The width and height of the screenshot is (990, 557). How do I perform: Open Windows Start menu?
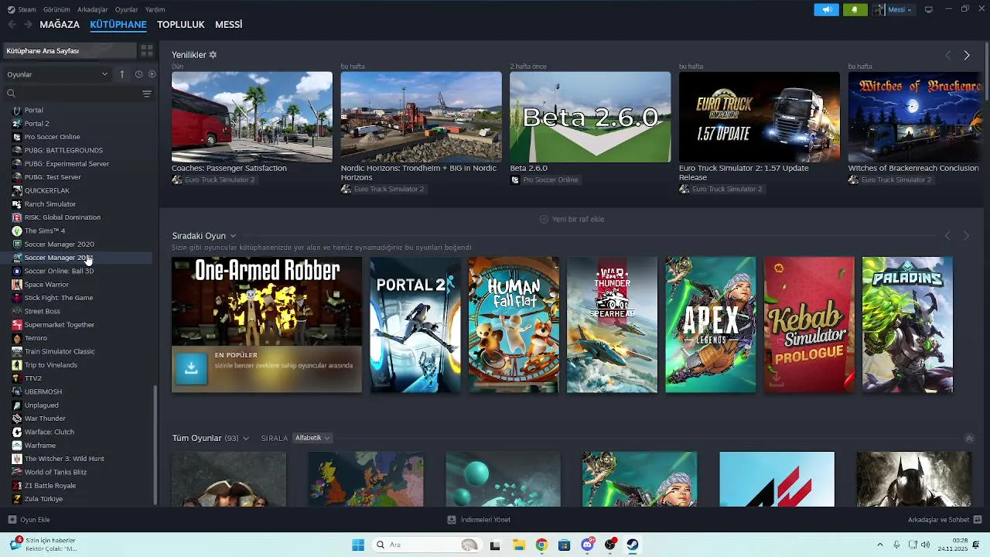(358, 545)
